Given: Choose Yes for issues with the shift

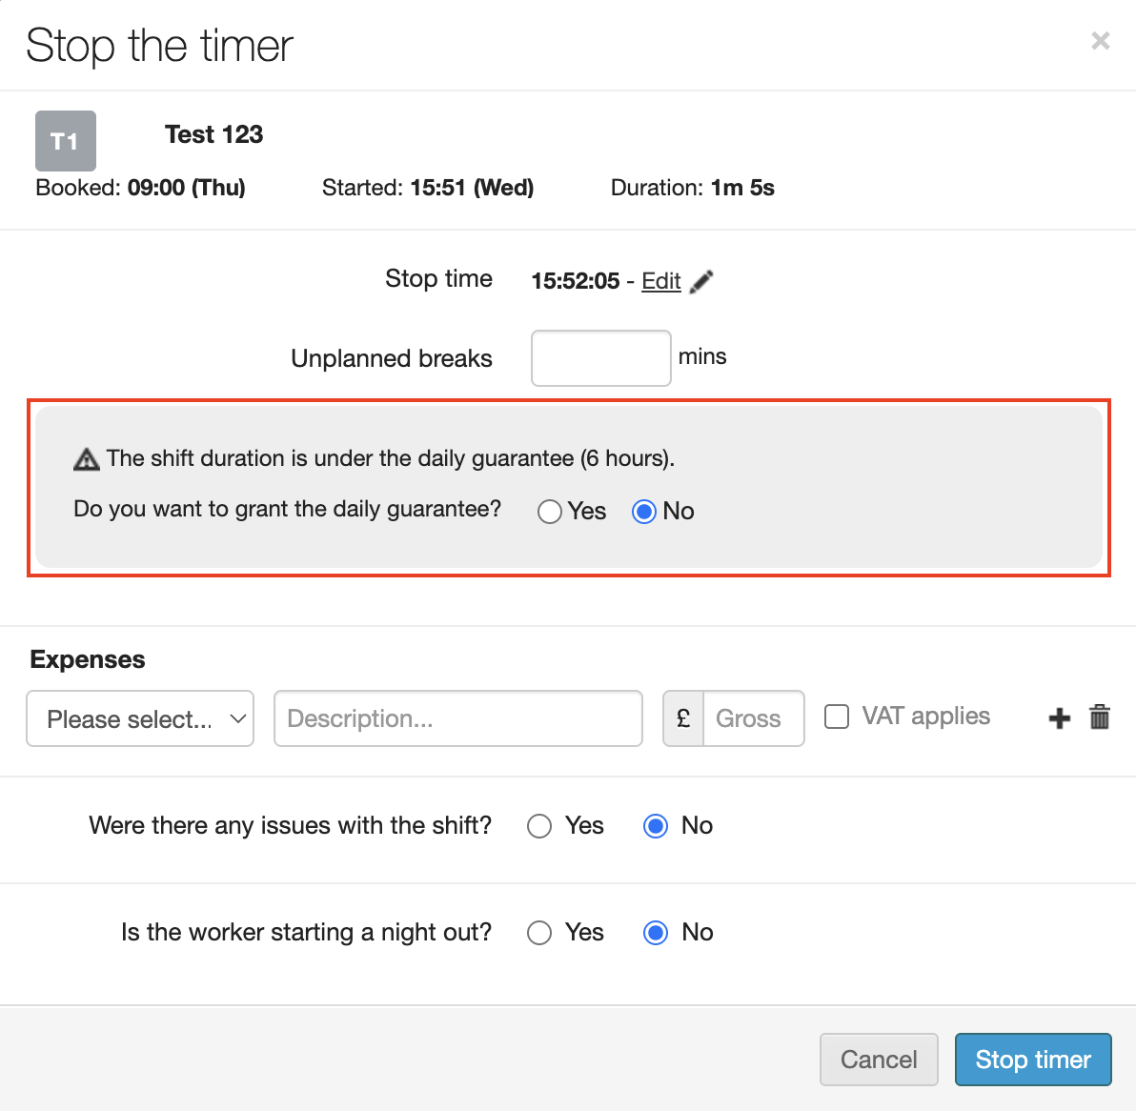Looking at the screenshot, I should coord(539,826).
